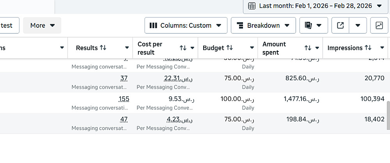The width and height of the screenshot is (390, 163).
Task: Open Impressions column options caret
Action: point(382,48)
